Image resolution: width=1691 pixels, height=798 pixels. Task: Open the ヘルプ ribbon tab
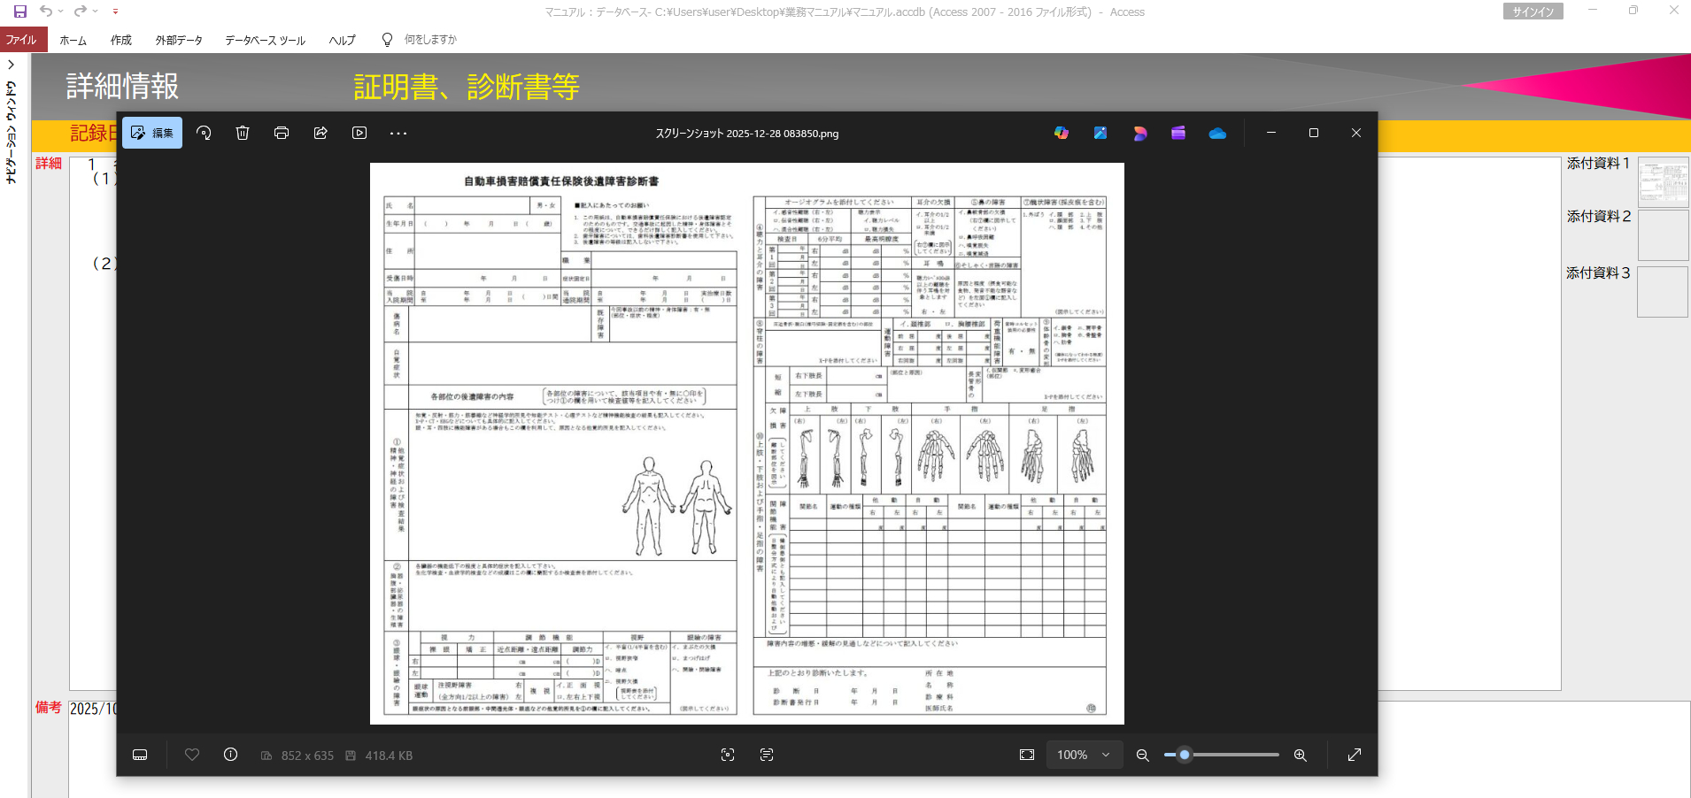click(342, 40)
